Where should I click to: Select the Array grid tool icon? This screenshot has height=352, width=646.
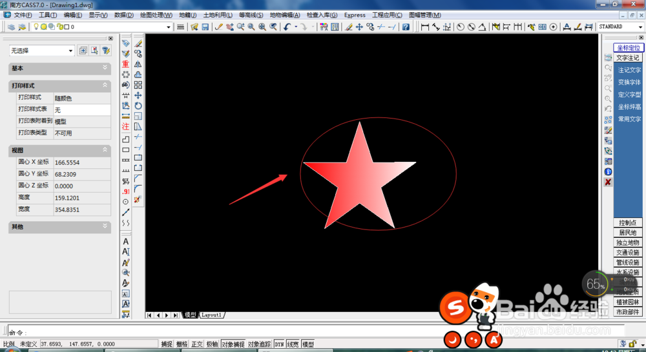point(138,84)
